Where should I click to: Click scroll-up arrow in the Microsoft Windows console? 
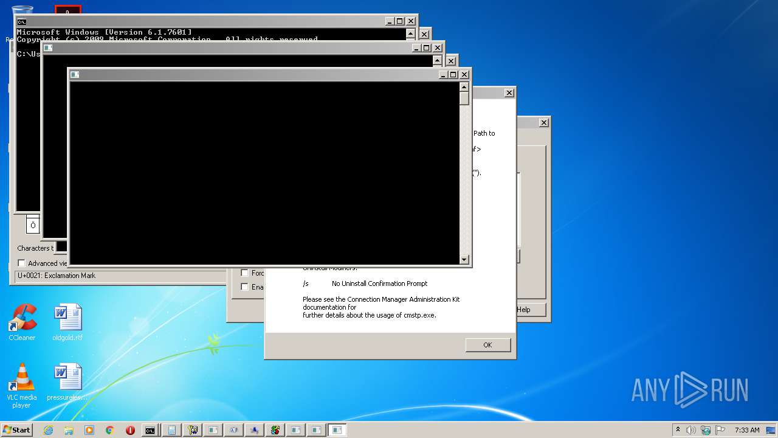point(411,34)
